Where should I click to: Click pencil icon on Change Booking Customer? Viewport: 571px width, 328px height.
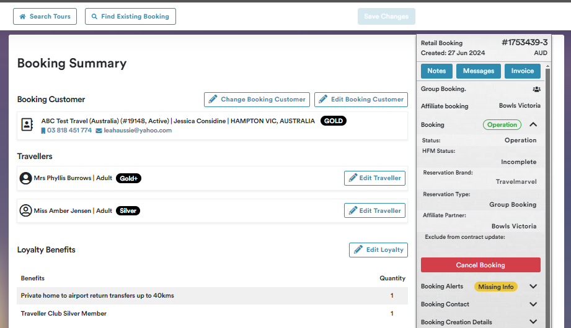click(x=213, y=99)
